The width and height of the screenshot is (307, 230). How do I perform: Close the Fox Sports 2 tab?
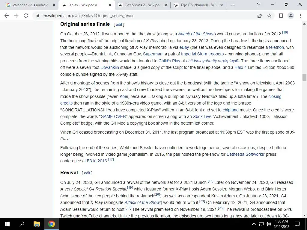(x=166, y=5)
